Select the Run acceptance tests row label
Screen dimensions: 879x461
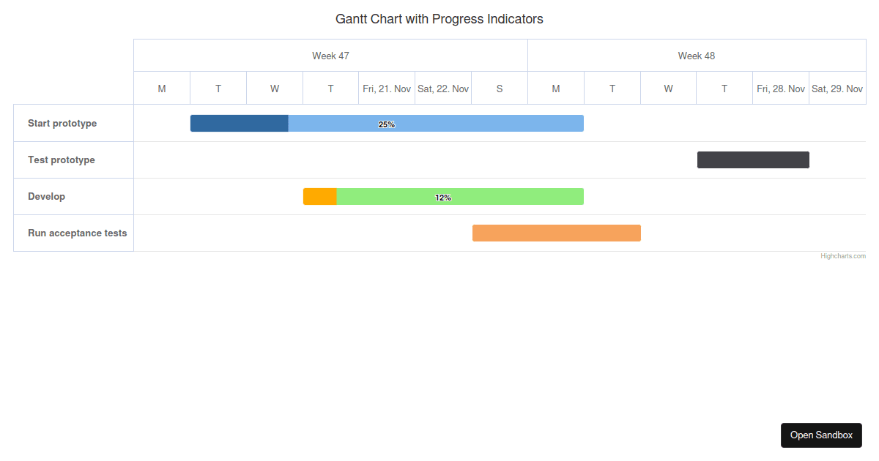[77, 233]
